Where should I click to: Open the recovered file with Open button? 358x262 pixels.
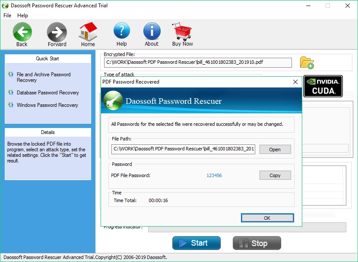[275, 150]
